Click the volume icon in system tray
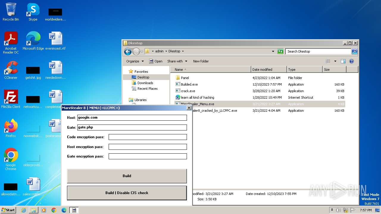 338,210
